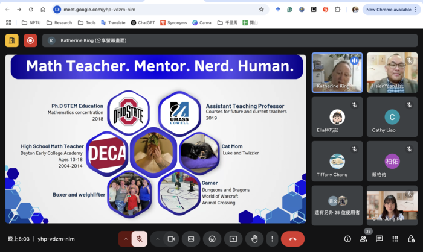
Task: Open meeting details info icon
Action: point(347,239)
